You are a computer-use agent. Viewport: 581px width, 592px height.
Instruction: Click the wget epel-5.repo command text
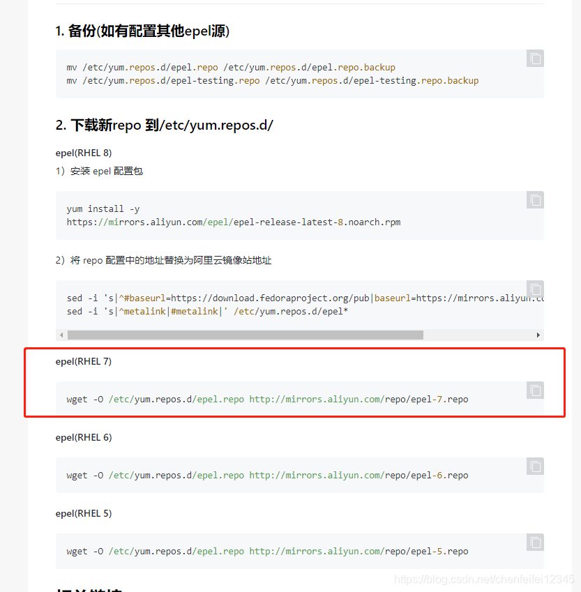coord(267,552)
